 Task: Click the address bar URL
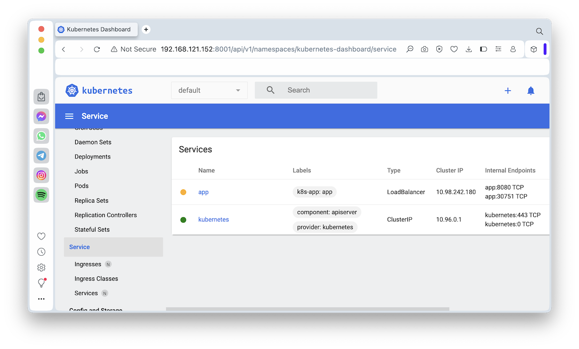click(x=278, y=50)
